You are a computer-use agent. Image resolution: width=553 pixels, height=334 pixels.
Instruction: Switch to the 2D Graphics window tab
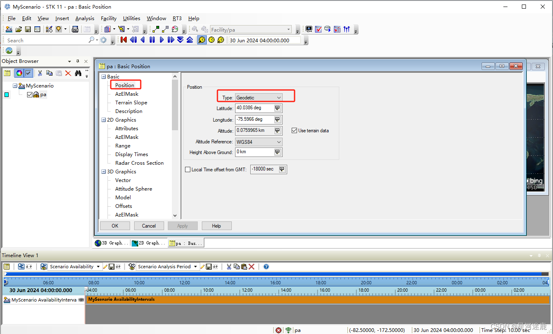(149, 243)
